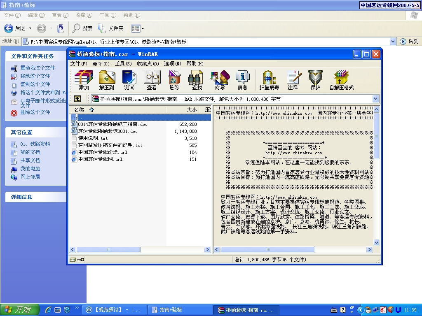Open Explorer Search (搜索) tool

point(82,28)
